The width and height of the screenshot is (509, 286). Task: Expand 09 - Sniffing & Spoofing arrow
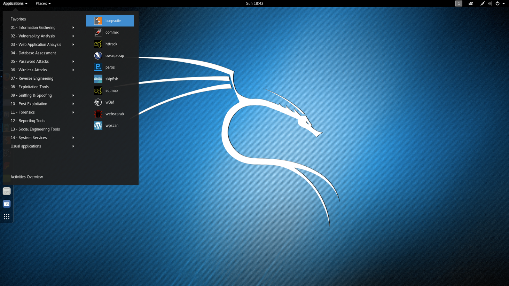(73, 95)
